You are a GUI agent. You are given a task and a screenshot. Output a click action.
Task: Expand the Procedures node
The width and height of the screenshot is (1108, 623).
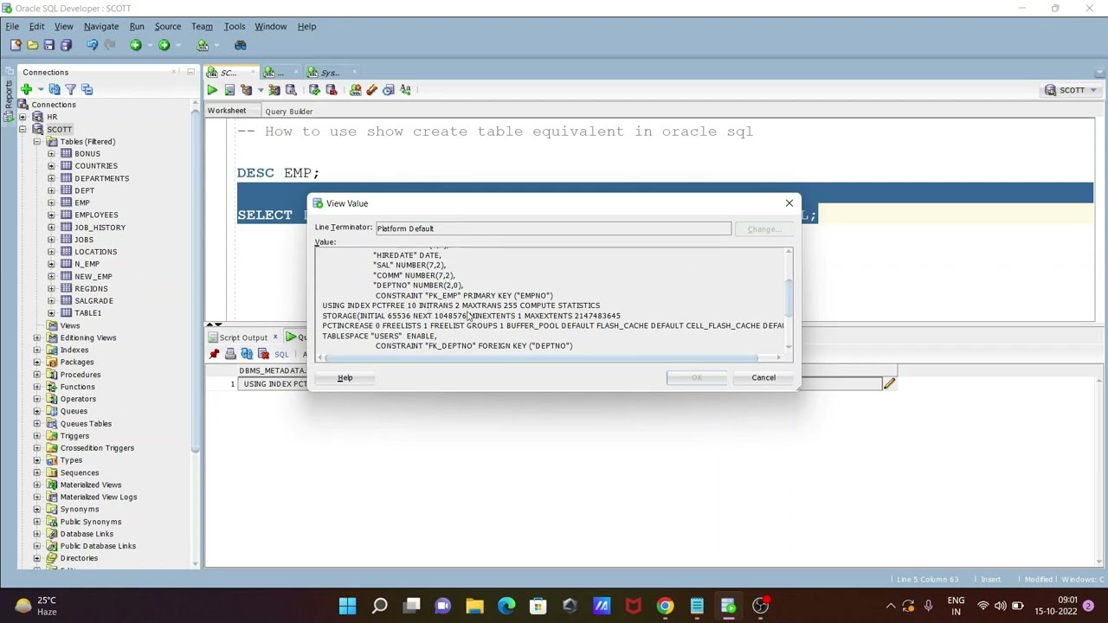click(37, 375)
